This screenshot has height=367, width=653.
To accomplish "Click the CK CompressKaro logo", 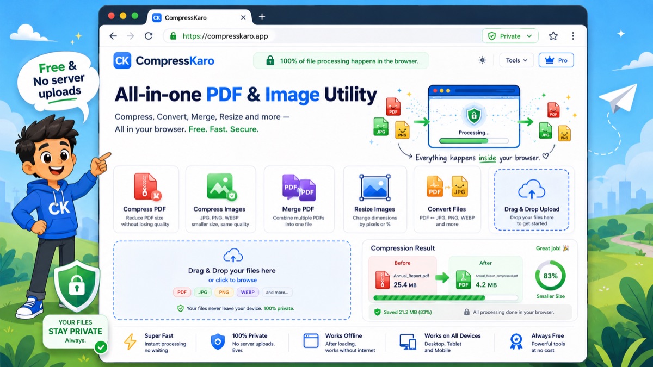I will (x=164, y=60).
